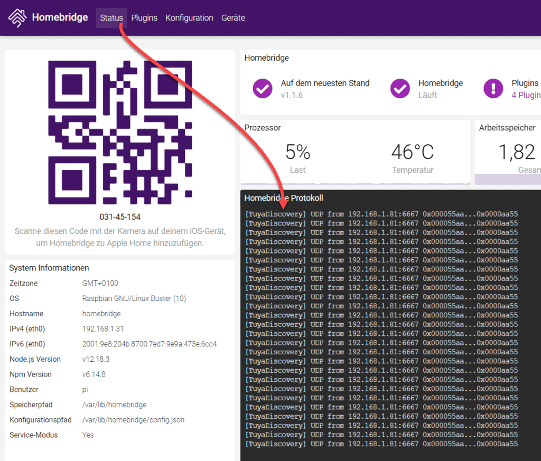
Task: Open the Plugins tab
Action: point(144,18)
